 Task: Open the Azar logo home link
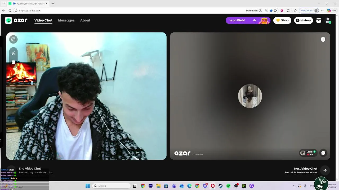pos(16,20)
